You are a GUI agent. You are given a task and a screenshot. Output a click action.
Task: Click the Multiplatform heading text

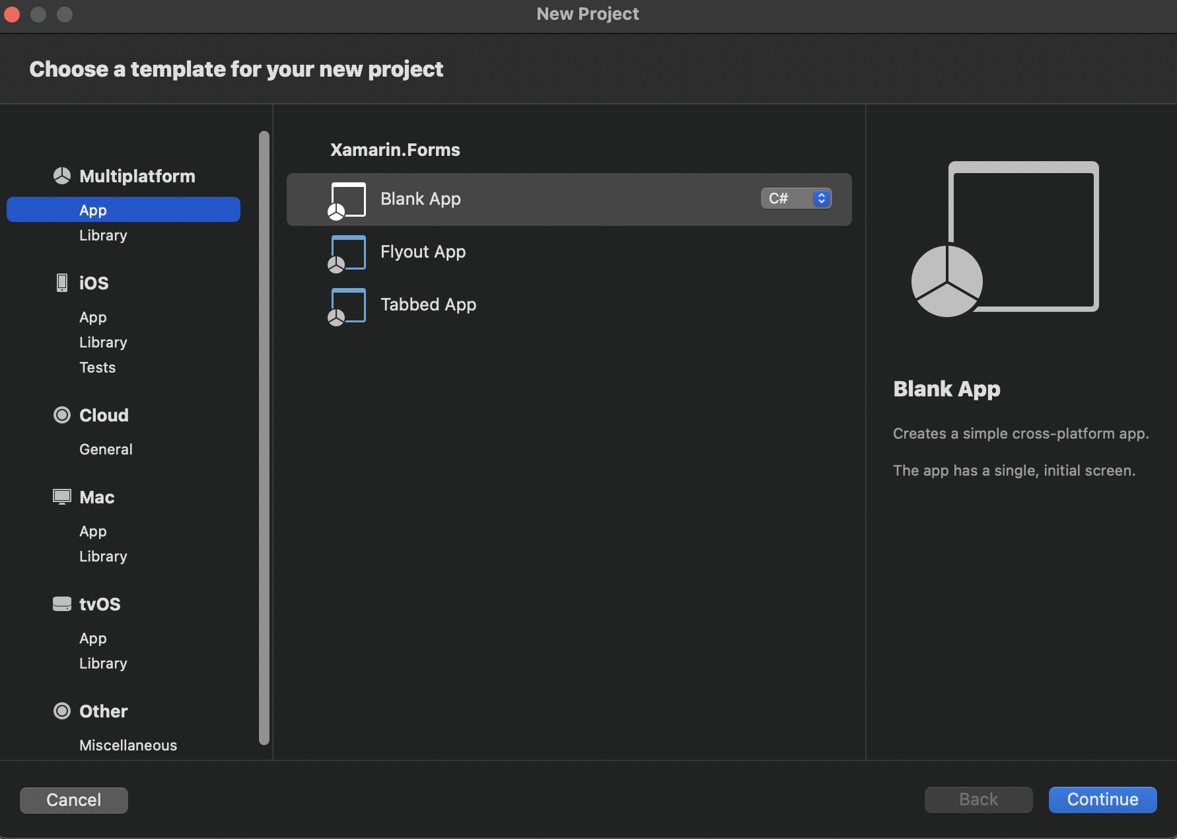[x=137, y=176]
